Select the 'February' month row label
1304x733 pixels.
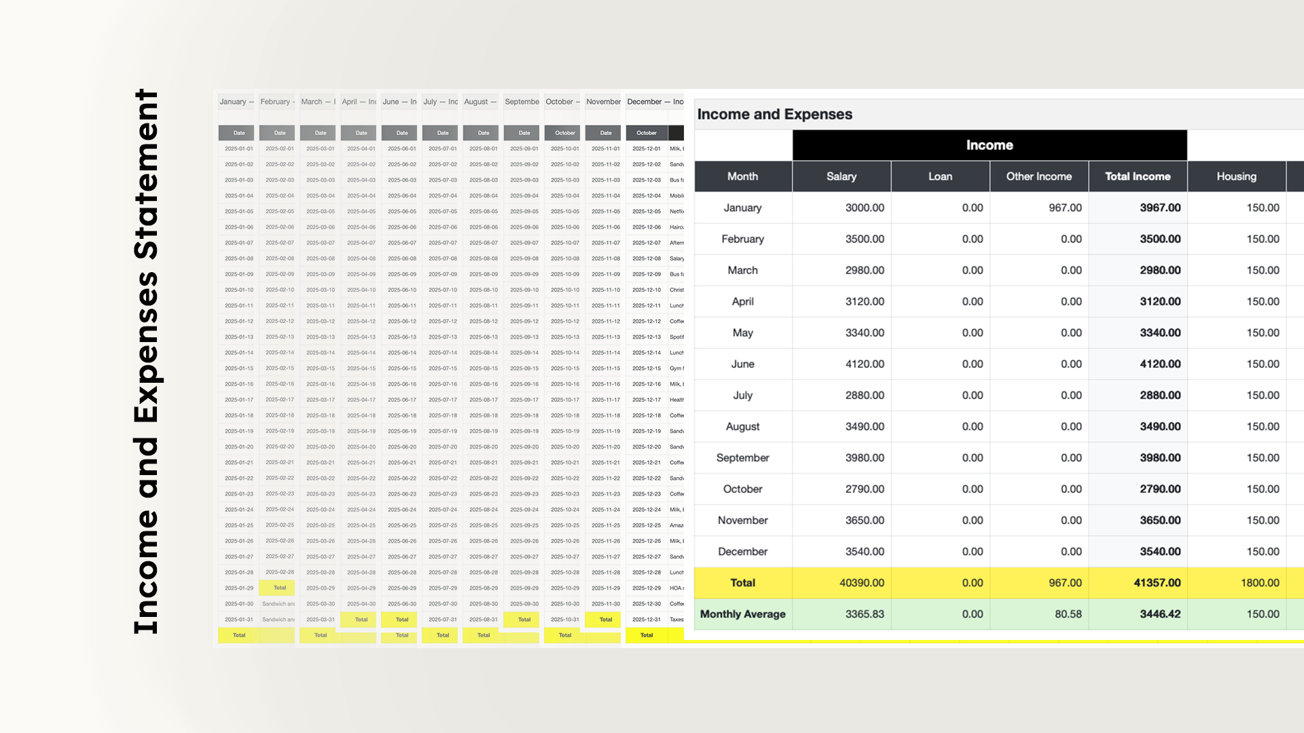(x=743, y=239)
